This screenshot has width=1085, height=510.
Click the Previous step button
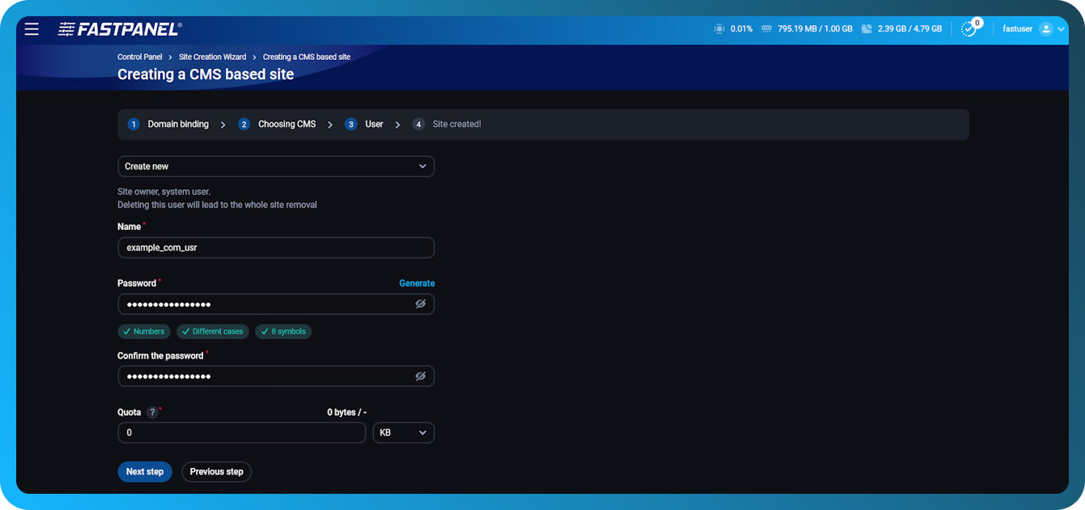click(216, 471)
